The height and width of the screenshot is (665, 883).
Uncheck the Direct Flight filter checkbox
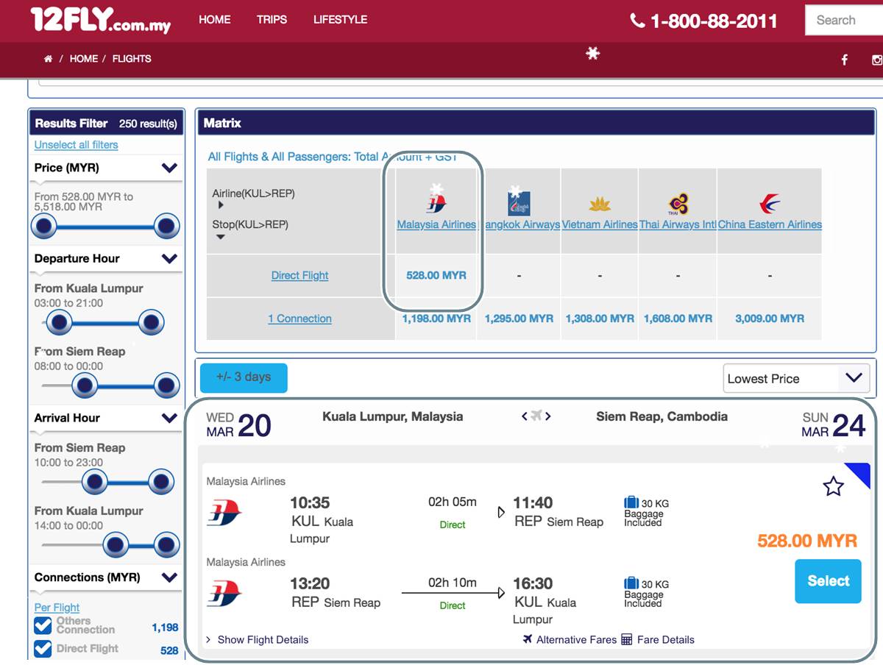tap(43, 649)
